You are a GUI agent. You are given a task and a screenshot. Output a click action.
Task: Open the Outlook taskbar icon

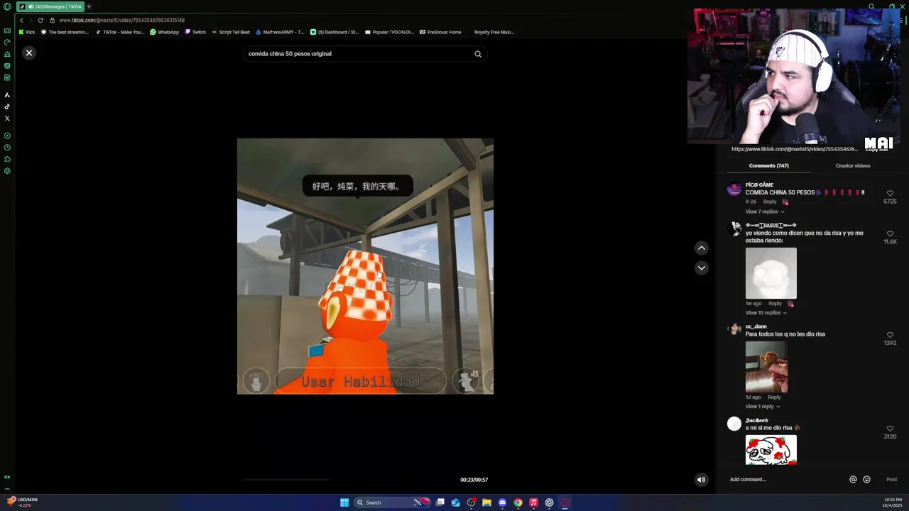pyautogui.click(x=455, y=502)
